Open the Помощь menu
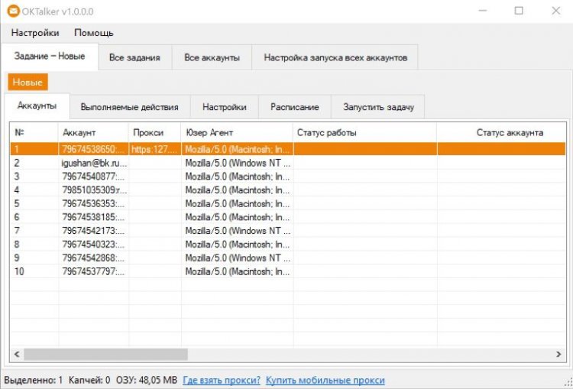 [x=93, y=33]
